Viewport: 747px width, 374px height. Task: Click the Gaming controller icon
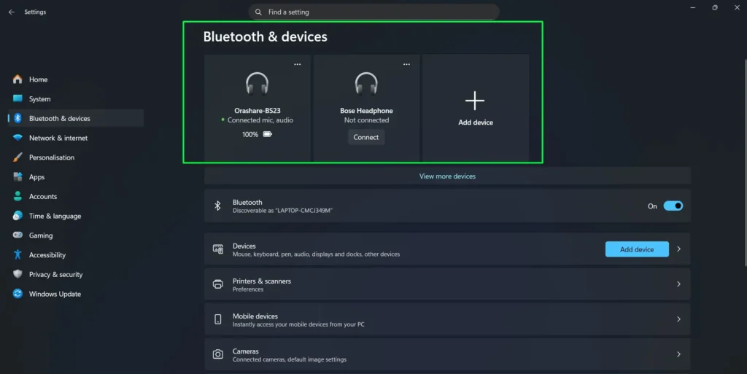click(x=18, y=235)
